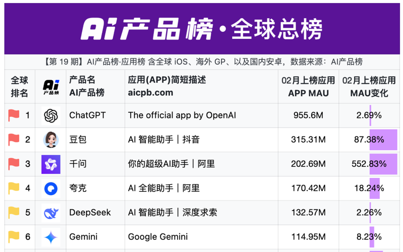Click the Gemini product name
The height and width of the screenshot is (252, 403).
83,237
